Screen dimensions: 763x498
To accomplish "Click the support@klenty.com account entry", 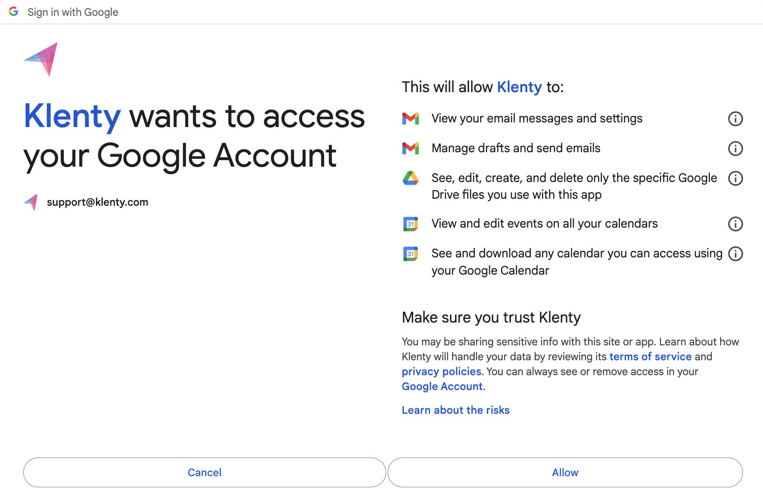I will (97, 202).
